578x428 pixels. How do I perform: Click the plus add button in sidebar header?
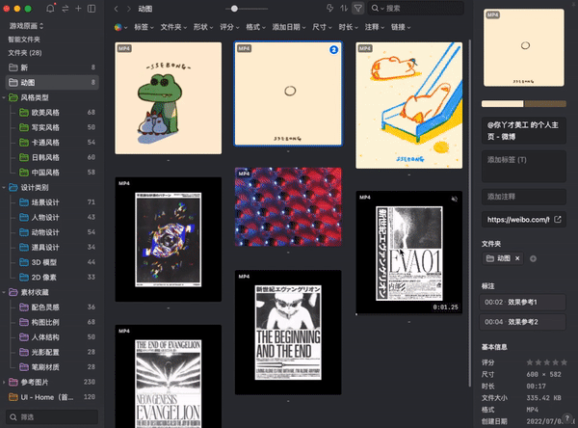click(78, 8)
